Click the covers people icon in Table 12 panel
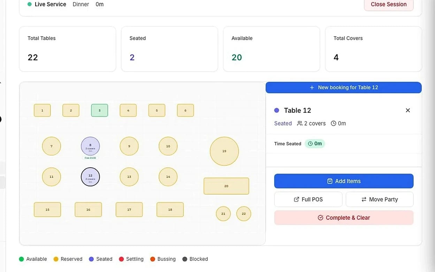435x272 pixels. coord(300,123)
